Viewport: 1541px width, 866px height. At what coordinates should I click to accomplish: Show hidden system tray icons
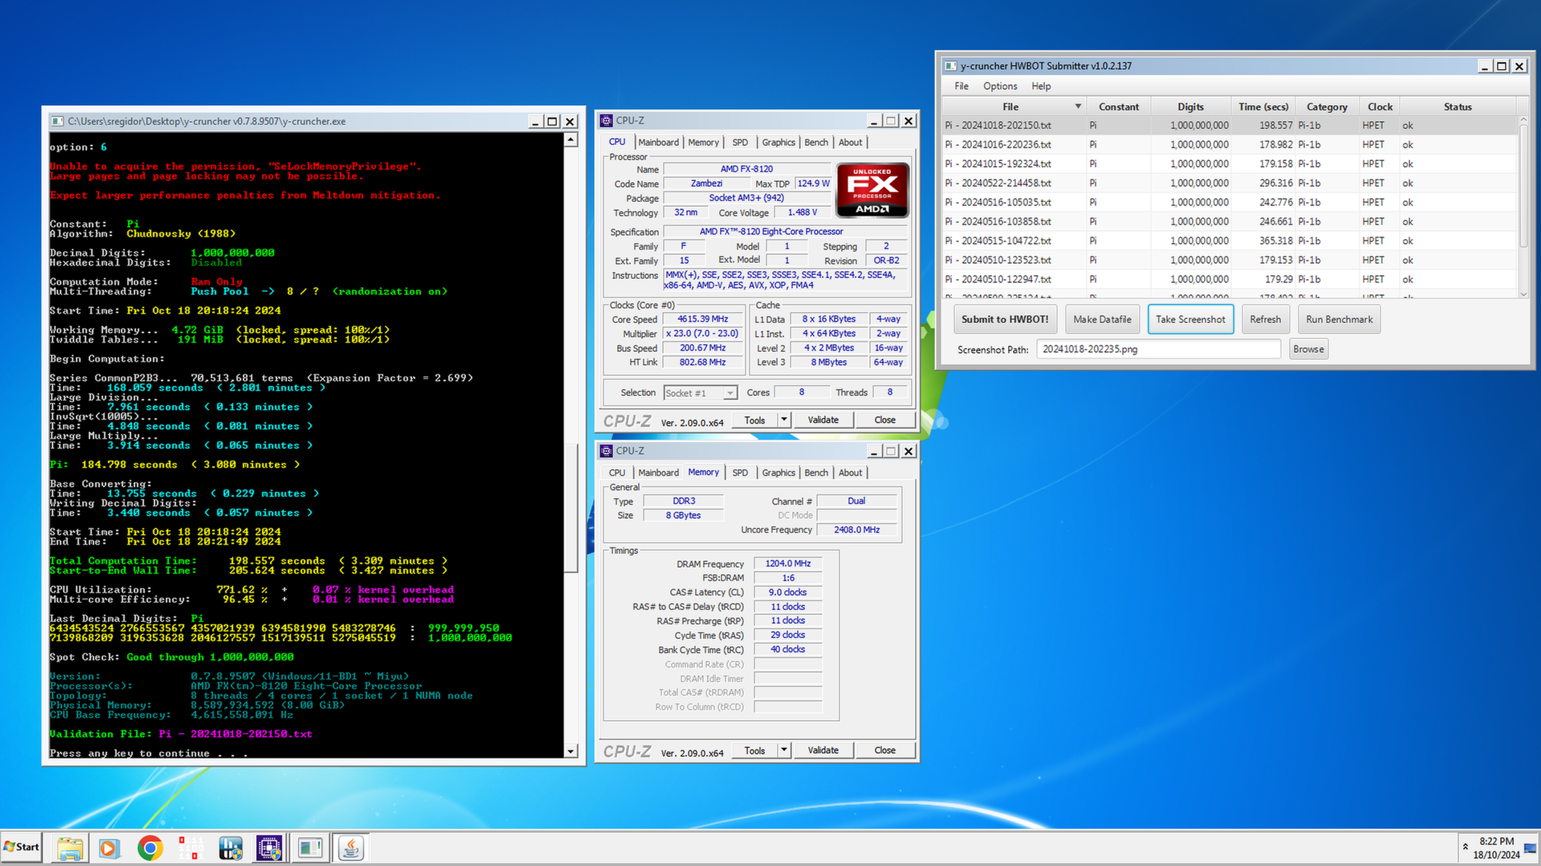click(x=1466, y=847)
